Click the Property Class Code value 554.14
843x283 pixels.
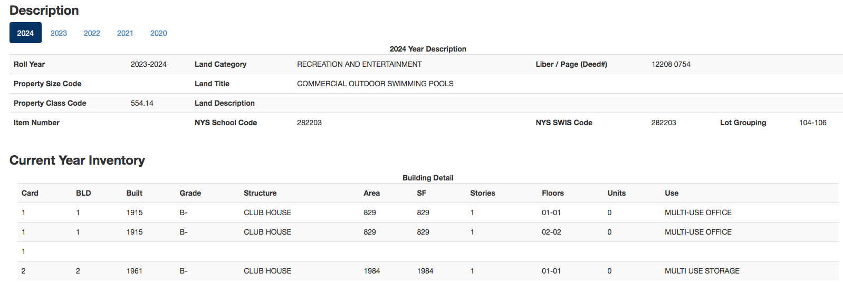coord(142,103)
